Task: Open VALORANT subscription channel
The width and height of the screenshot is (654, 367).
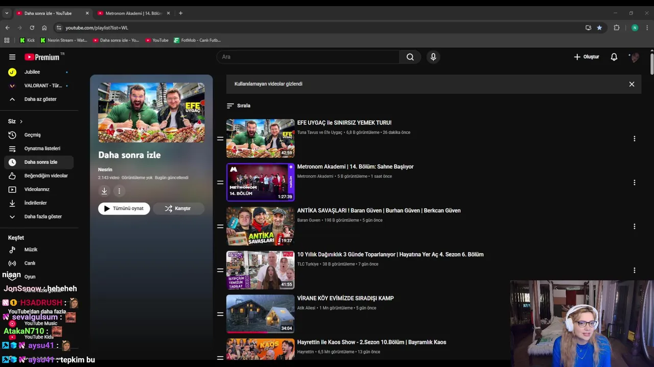Action: [39, 86]
